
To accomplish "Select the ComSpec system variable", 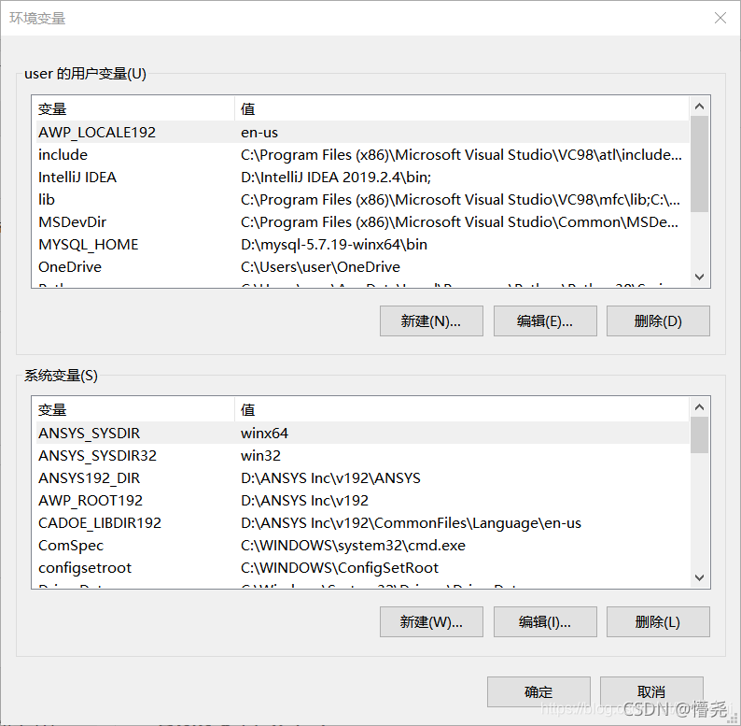I will click(362, 546).
